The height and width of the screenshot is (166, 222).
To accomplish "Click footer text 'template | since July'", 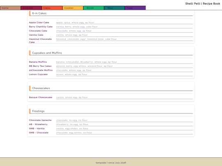I will (111, 163).
